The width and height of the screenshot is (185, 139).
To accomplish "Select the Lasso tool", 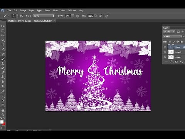I will [x=3, y=35].
